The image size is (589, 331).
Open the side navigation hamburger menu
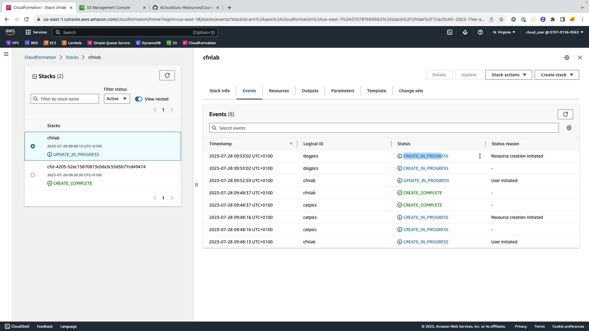[6, 54]
